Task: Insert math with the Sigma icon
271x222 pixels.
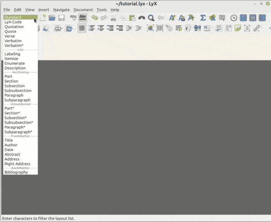Action: point(203,18)
